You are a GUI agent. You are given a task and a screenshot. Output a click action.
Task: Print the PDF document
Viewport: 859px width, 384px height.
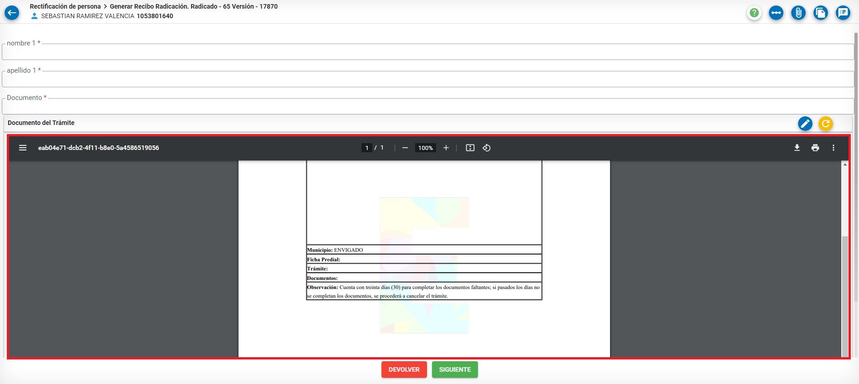[x=815, y=148]
